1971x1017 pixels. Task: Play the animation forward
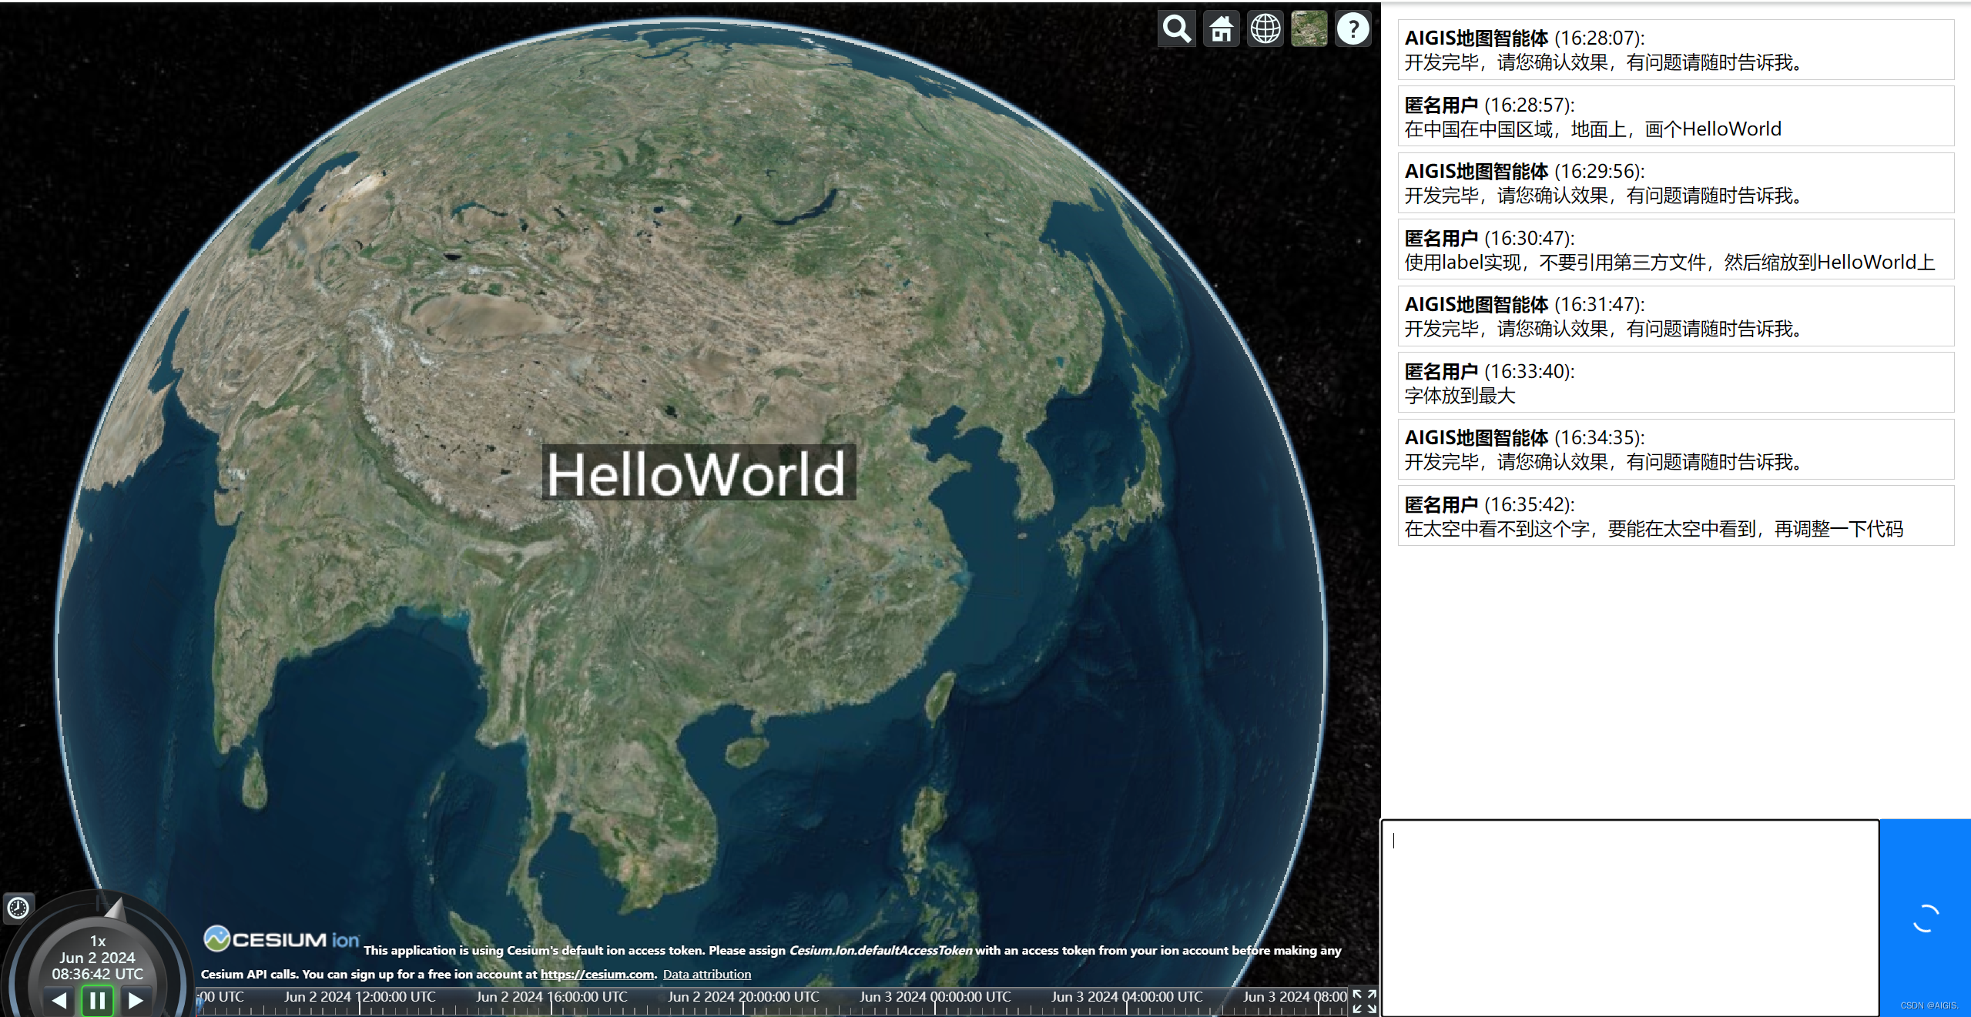pyautogui.click(x=136, y=1000)
